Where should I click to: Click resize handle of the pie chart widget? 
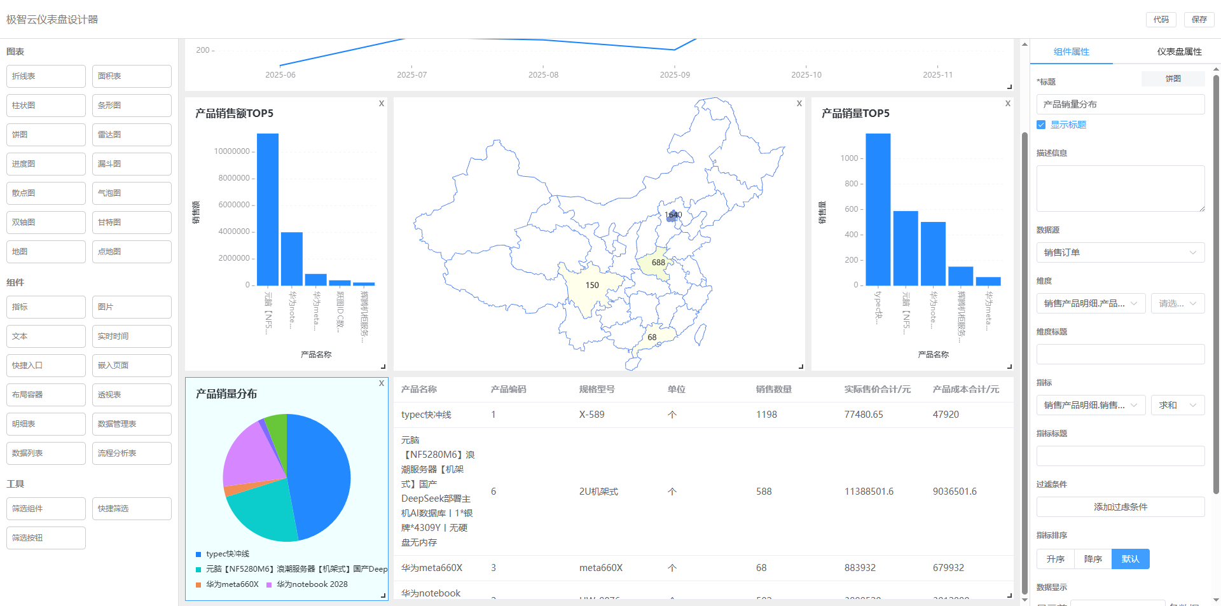tap(383, 595)
